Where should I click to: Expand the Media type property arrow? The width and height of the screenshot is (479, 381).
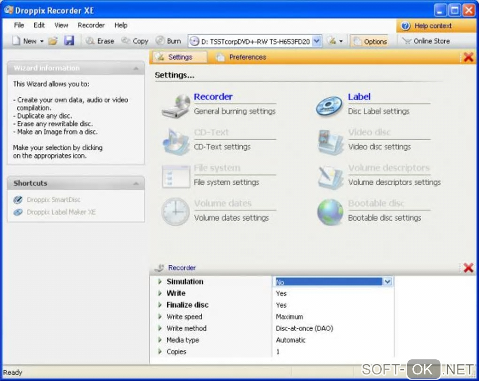pyautogui.click(x=160, y=340)
